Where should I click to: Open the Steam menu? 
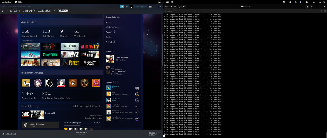tap(4, 6)
